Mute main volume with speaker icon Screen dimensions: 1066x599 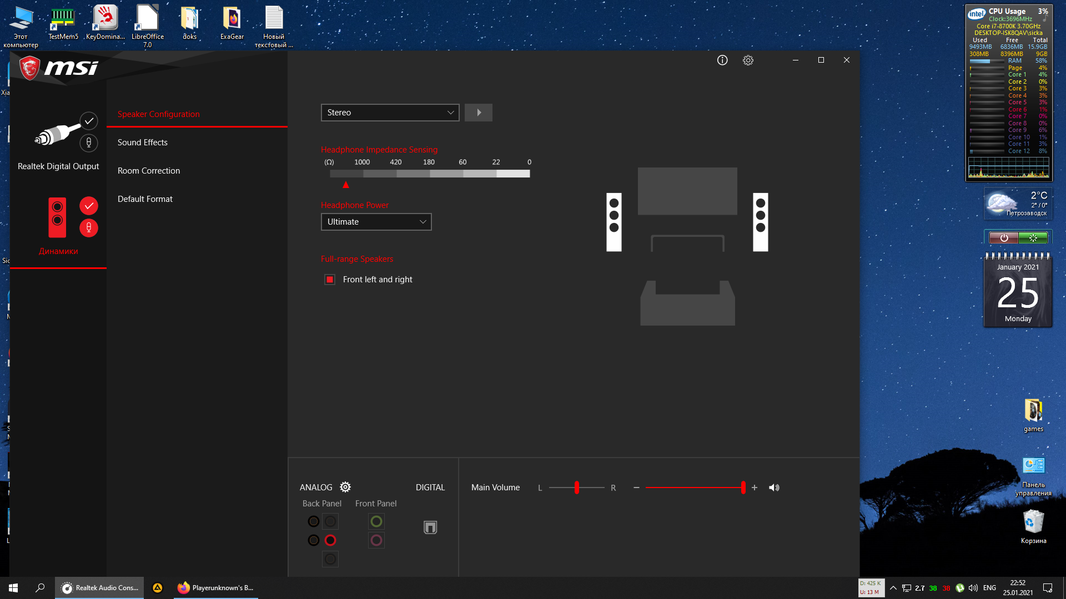[x=774, y=488]
